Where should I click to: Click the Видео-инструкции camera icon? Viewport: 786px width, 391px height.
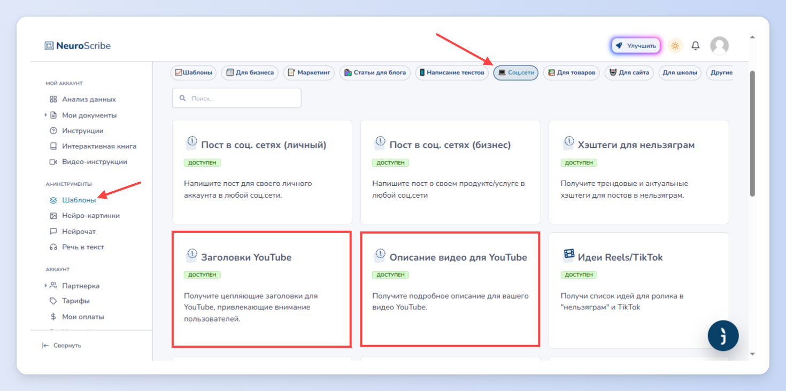(x=53, y=162)
